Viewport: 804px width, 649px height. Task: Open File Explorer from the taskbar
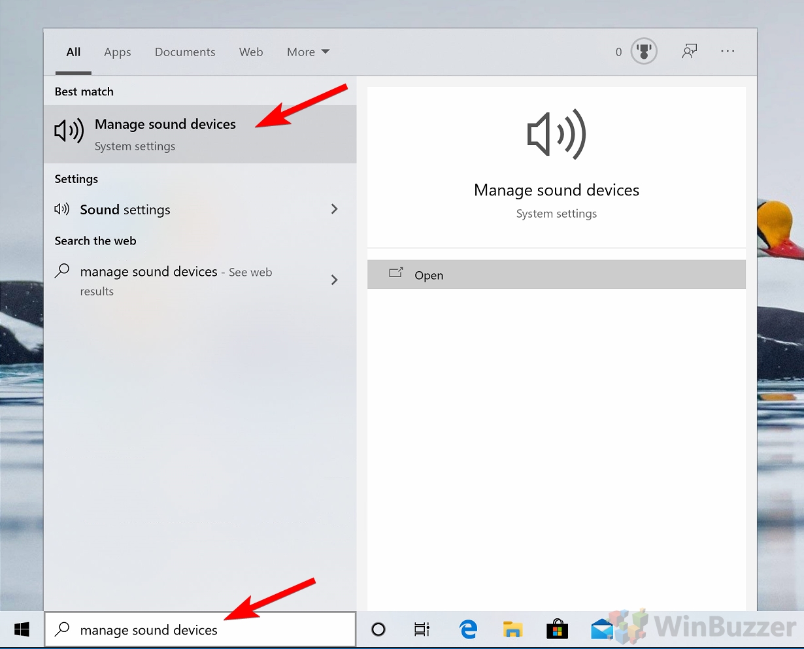(x=512, y=629)
